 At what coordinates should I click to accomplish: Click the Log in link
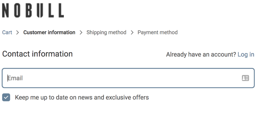point(246,54)
